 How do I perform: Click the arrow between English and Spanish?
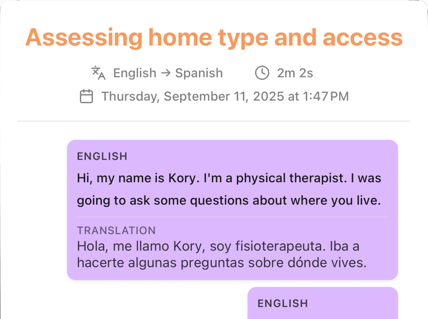(x=166, y=73)
